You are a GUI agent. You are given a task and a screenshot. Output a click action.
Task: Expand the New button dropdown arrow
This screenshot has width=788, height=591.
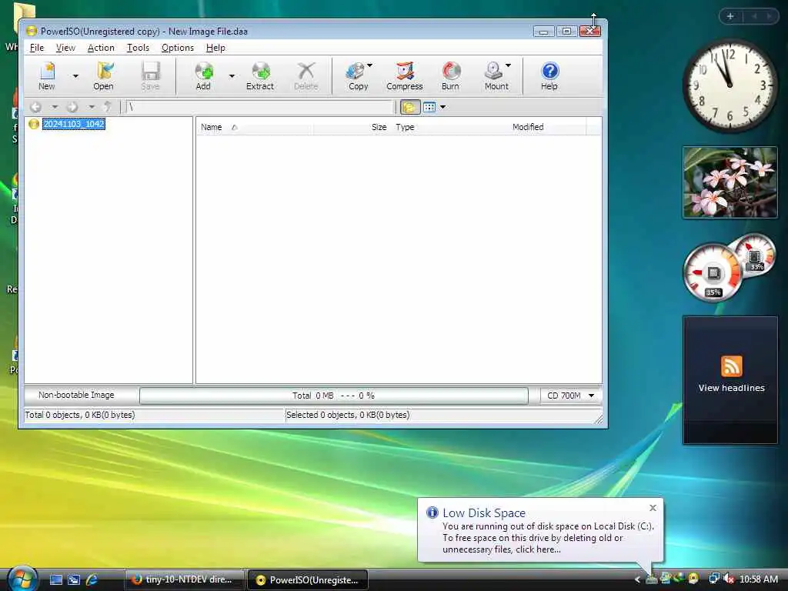[x=75, y=76]
